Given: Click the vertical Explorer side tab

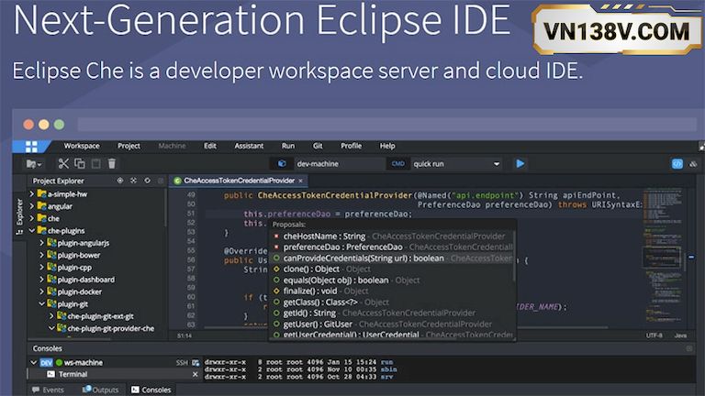Looking at the screenshot, I should click(19, 217).
